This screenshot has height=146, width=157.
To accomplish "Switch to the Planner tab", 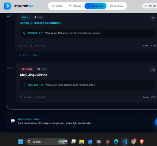I will pos(75,6).
